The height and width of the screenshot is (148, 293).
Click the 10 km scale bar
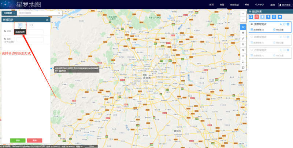[91, 146]
